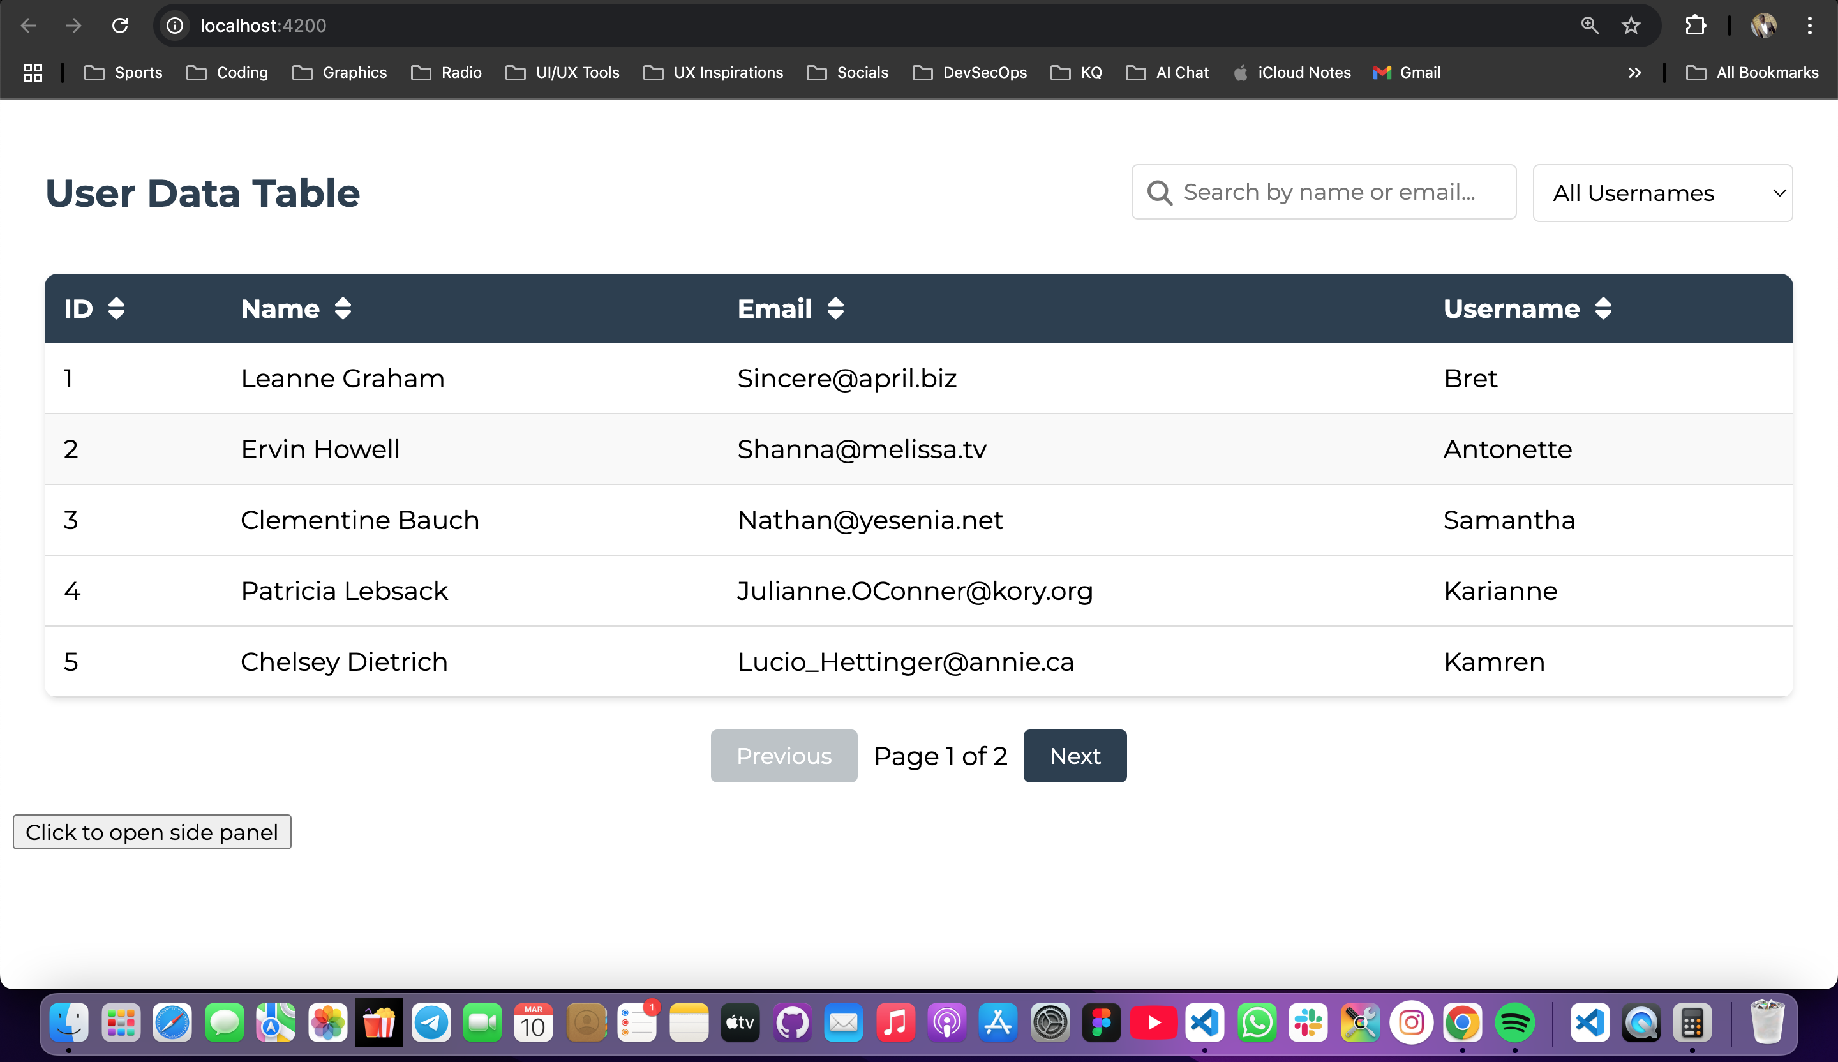Viewport: 1838px width, 1062px height.
Task: Expand the hidden bookmarks overflow chevron
Action: (x=1634, y=72)
